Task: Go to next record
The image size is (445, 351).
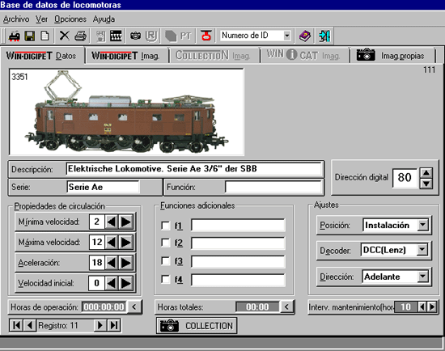Action: [x=100, y=325]
